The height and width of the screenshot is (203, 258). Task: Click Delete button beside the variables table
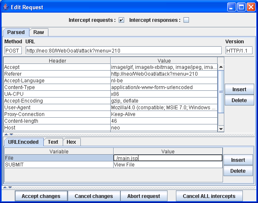238,171
